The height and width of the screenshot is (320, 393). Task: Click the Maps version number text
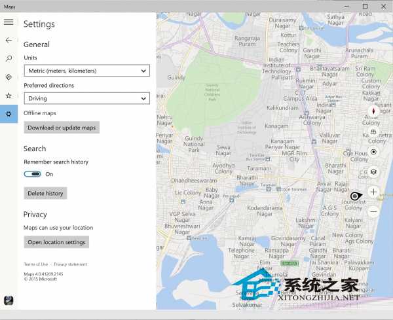[x=44, y=274]
